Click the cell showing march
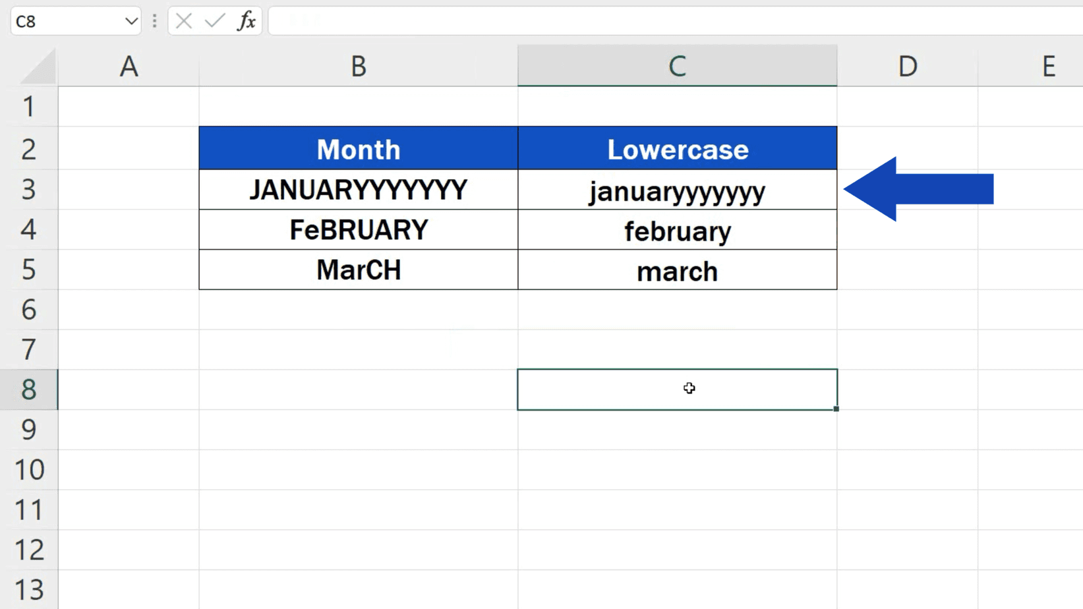This screenshot has width=1083, height=609. (677, 270)
